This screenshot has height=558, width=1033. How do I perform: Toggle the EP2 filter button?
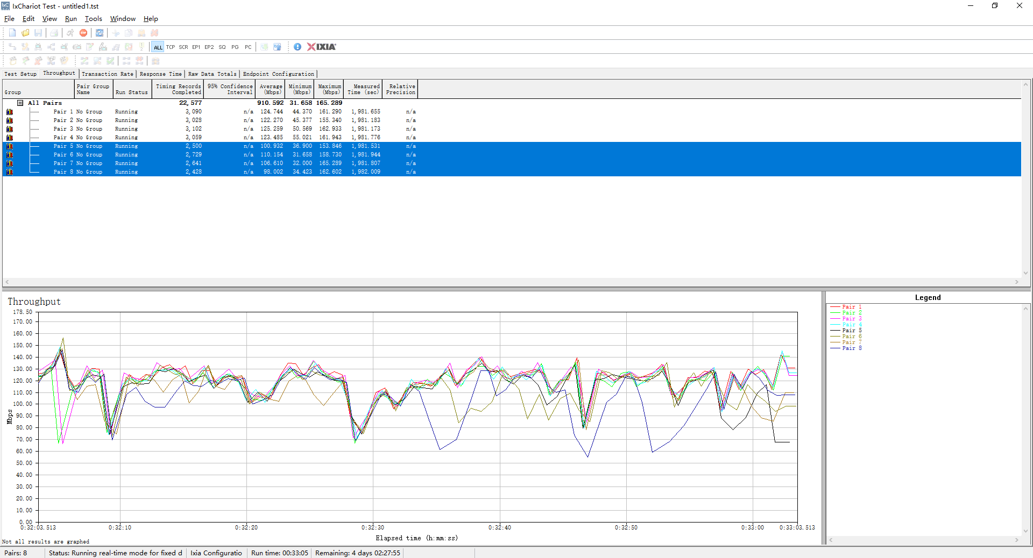click(x=209, y=47)
